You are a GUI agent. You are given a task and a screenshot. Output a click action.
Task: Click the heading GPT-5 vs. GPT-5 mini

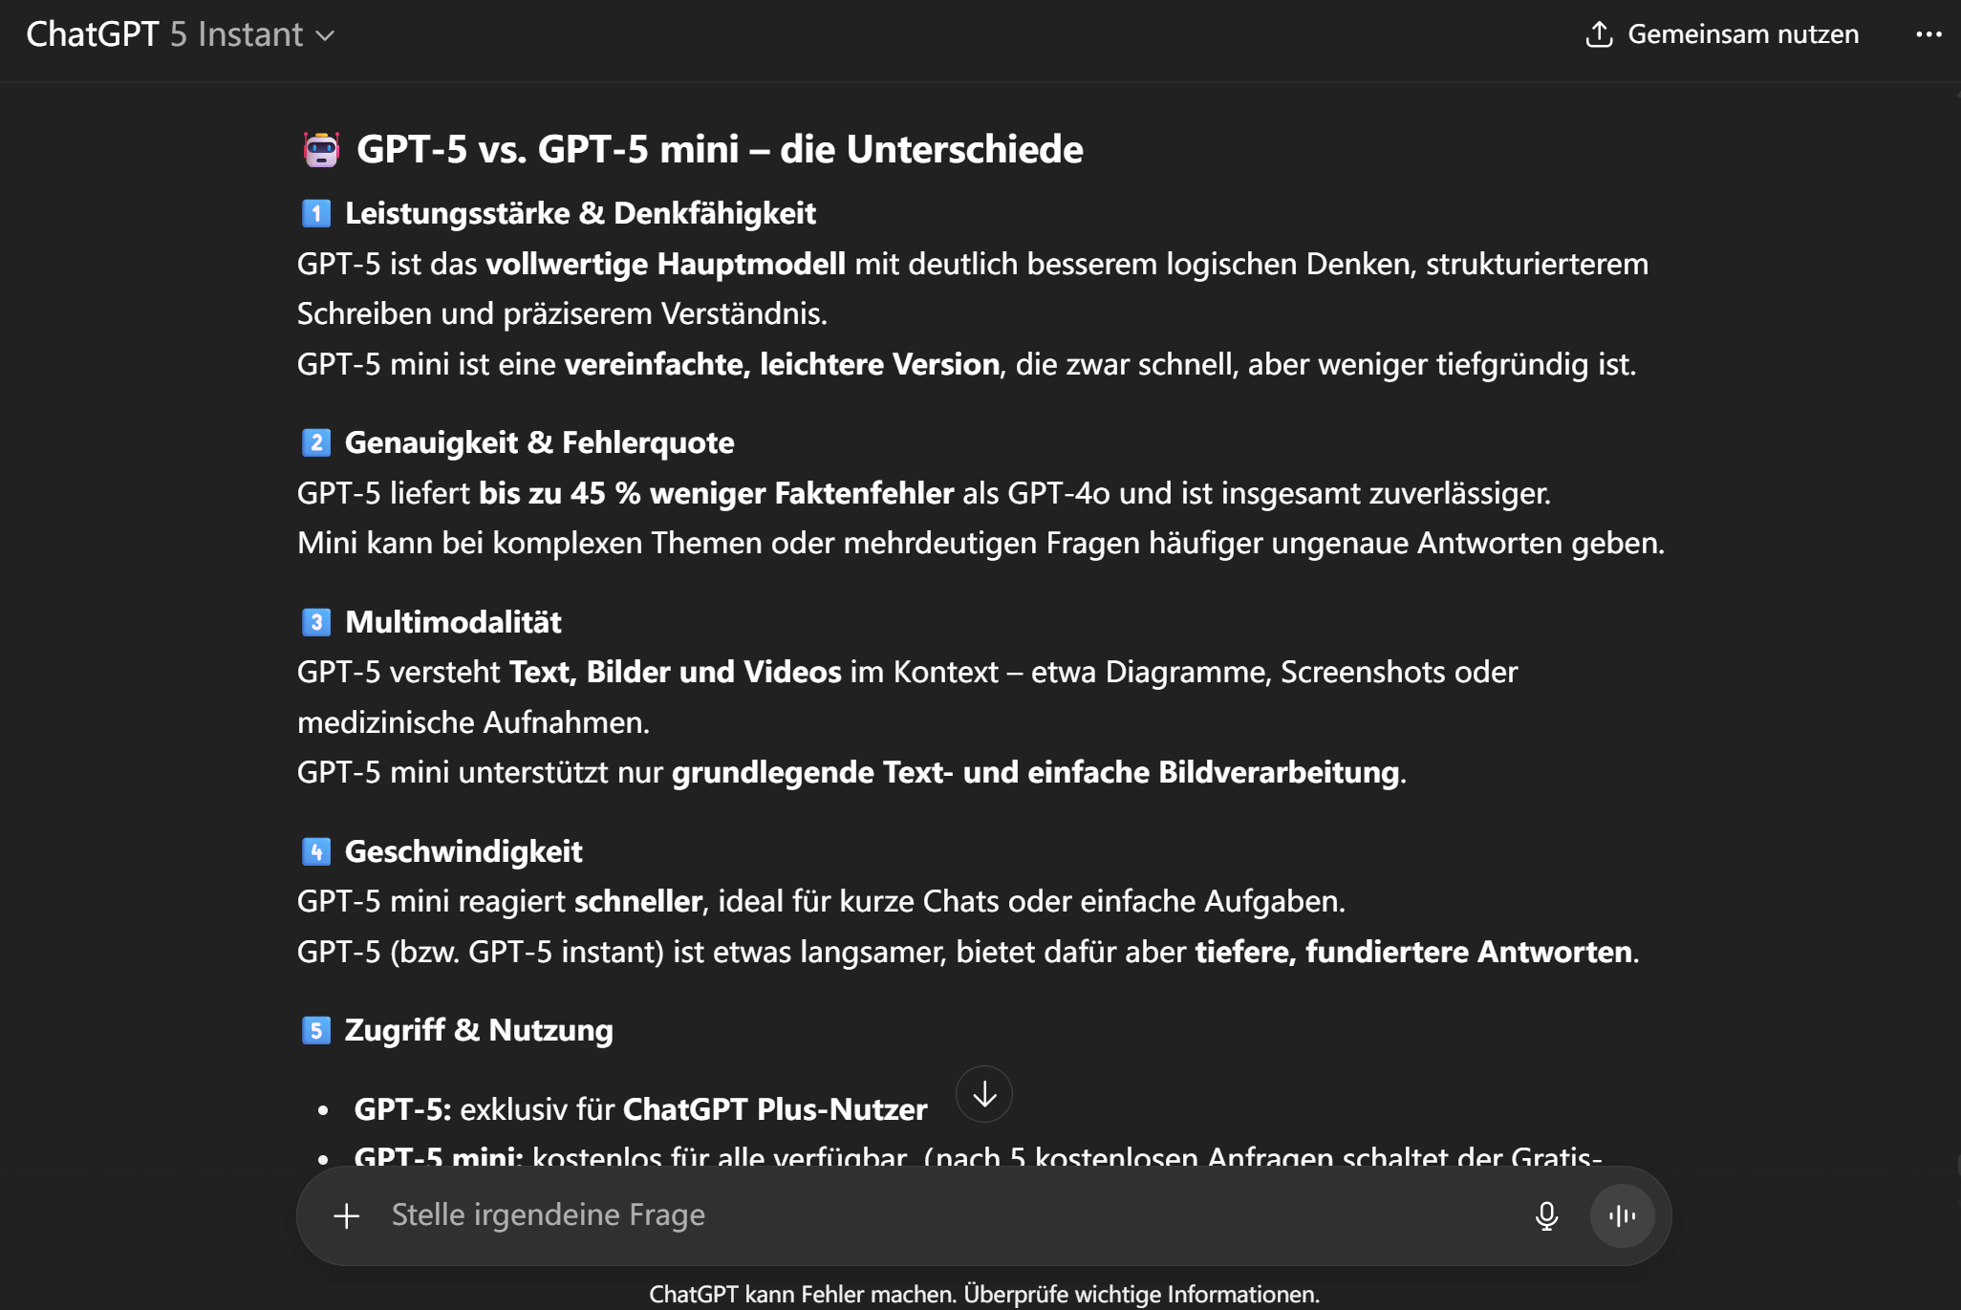(719, 150)
